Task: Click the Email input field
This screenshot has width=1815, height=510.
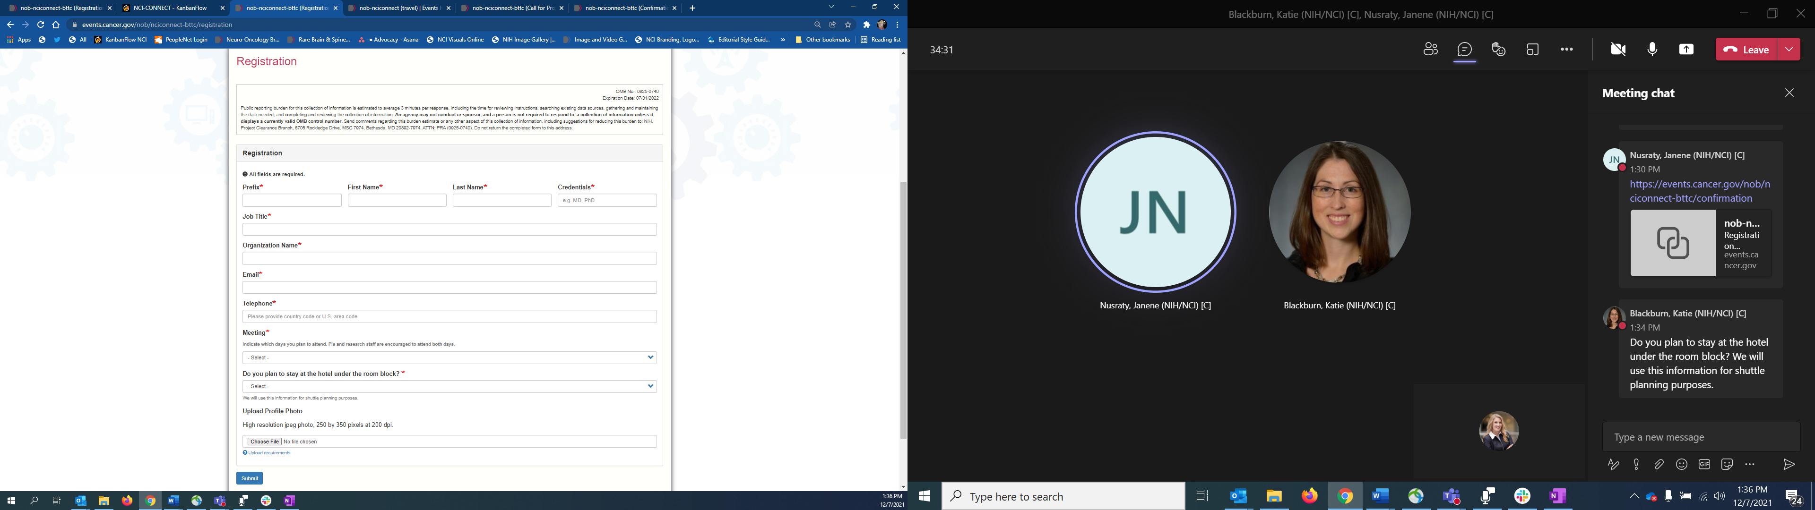Action: point(449,288)
